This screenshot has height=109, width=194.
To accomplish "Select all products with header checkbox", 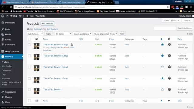I will (x=29, y=39).
